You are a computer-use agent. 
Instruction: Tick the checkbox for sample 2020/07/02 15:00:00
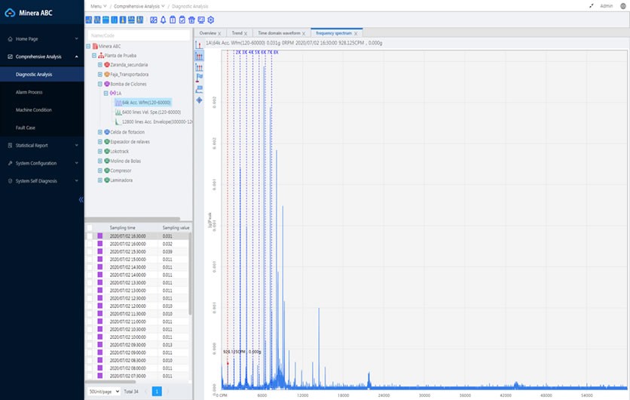point(90,259)
